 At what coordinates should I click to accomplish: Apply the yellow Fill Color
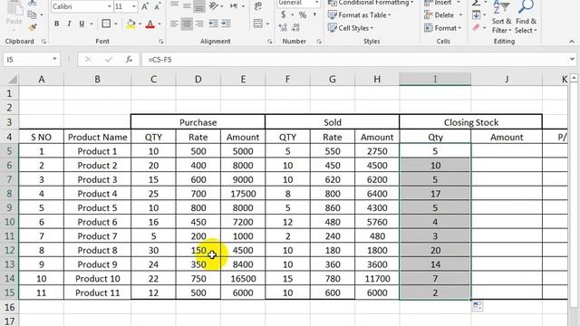point(130,24)
